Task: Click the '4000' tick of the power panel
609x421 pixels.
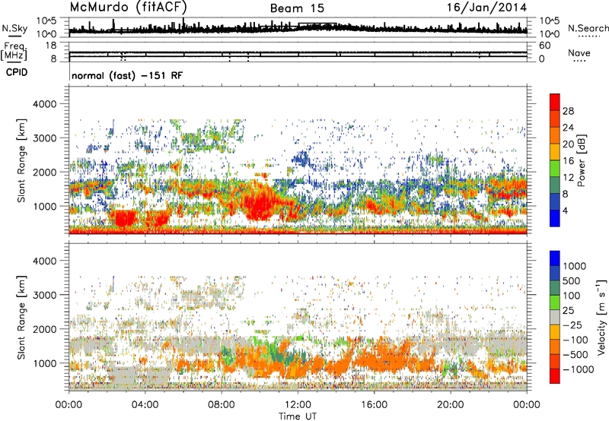Action: (44, 104)
